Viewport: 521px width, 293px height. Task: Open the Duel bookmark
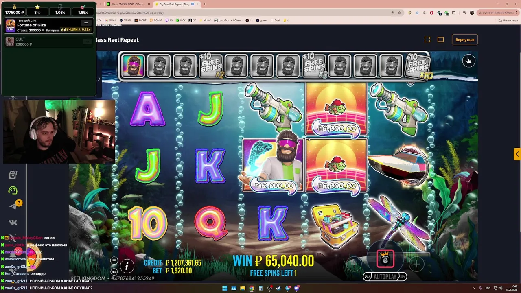click(275, 20)
